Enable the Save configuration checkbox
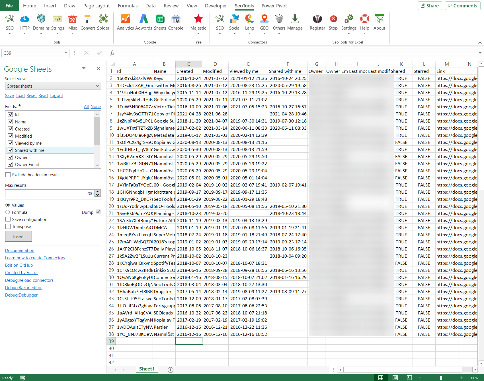The width and height of the screenshot is (484, 381). point(8,220)
